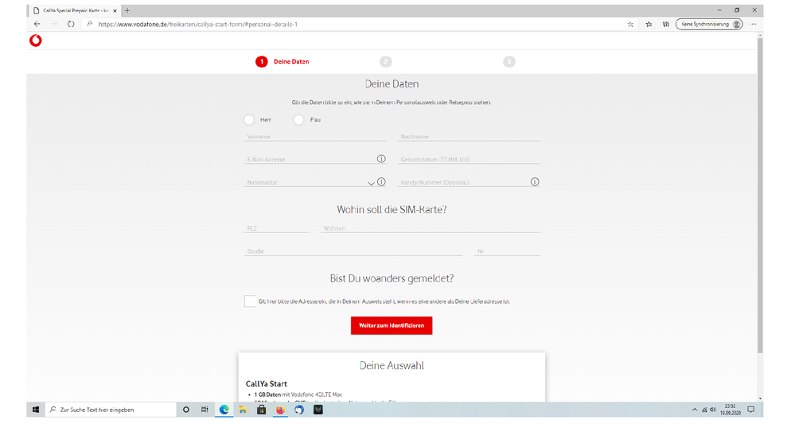Open Cortana circle icon in taskbar

tap(186, 410)
